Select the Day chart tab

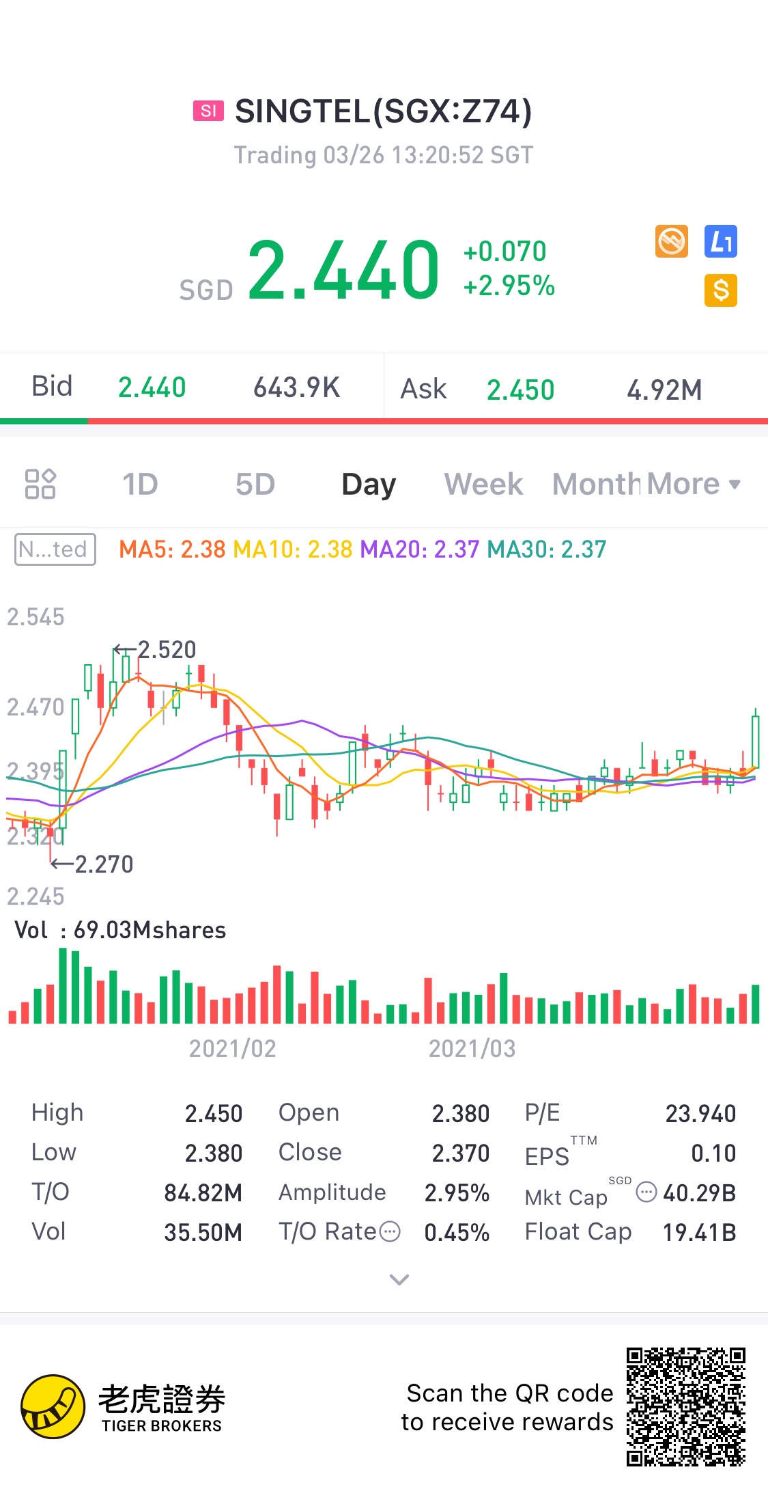click(369, 484)
